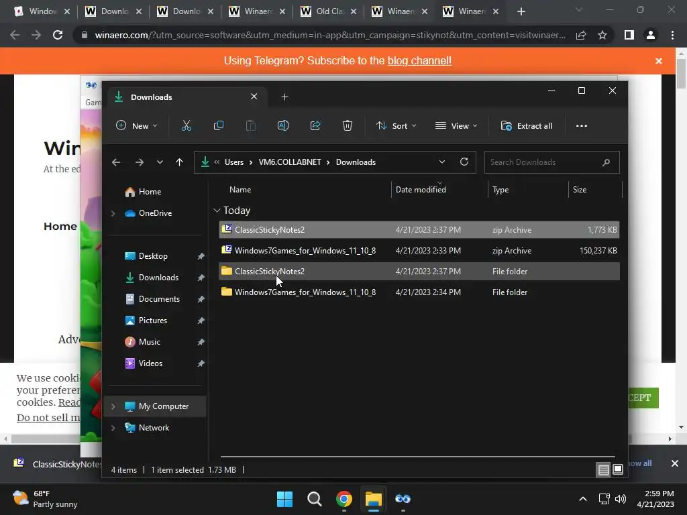Viewport: 687px width, 515px height.
Task: Click Extract all button
Action: 526,125
